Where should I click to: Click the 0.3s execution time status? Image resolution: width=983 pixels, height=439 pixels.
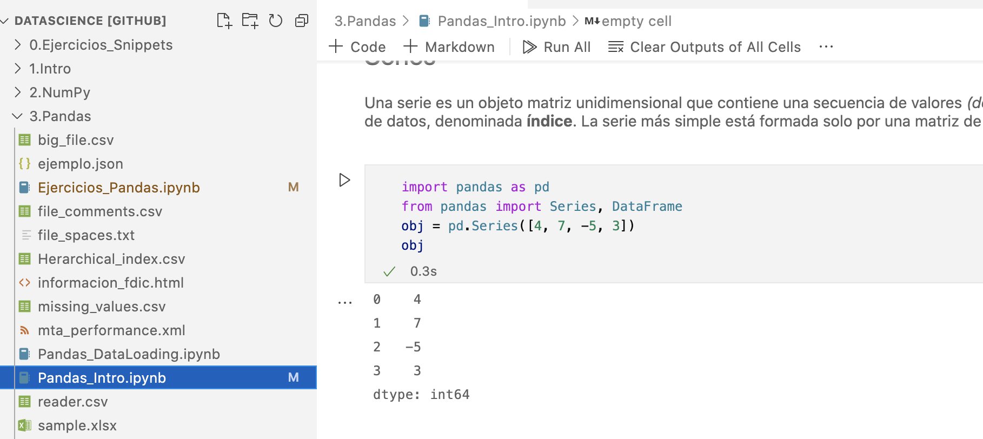coord(423,271)
